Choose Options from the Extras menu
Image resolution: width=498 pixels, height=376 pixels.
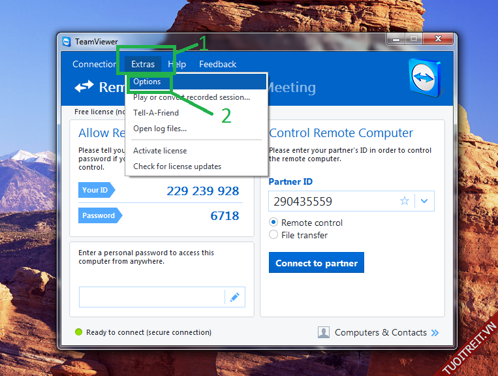(147, 82)
